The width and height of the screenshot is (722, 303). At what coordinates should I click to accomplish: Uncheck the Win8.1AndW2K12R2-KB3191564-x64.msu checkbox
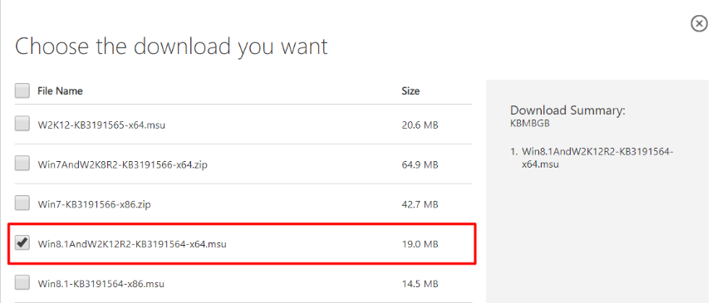click(x=22, y=242)
